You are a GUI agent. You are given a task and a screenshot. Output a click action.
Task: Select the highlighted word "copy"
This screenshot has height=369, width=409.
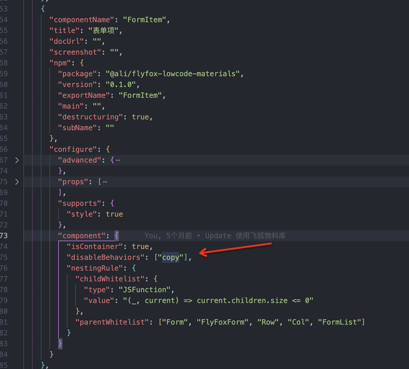coord(171,257)
